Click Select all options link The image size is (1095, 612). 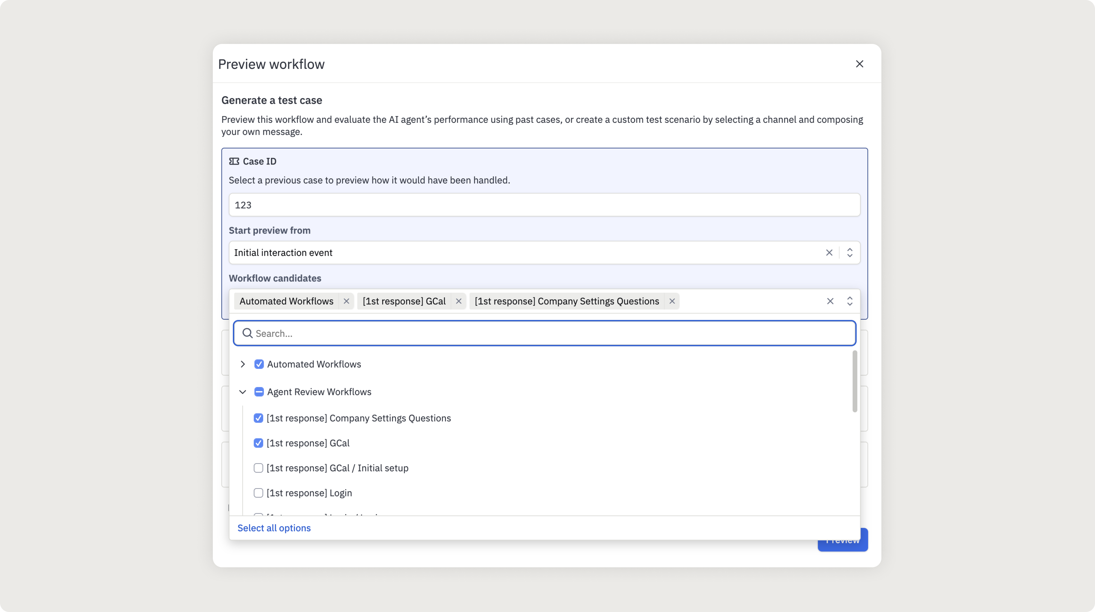tap(274, 528)
